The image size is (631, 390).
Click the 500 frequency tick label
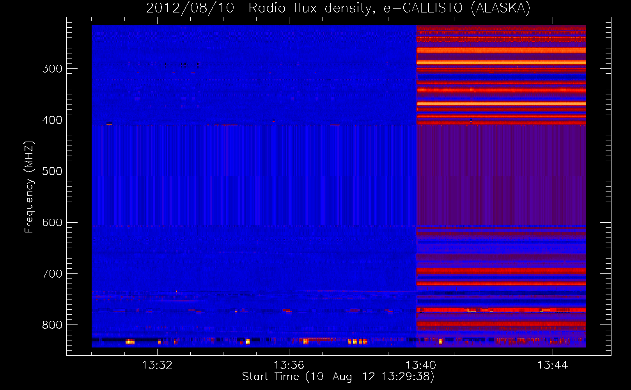tap(52, 171)
